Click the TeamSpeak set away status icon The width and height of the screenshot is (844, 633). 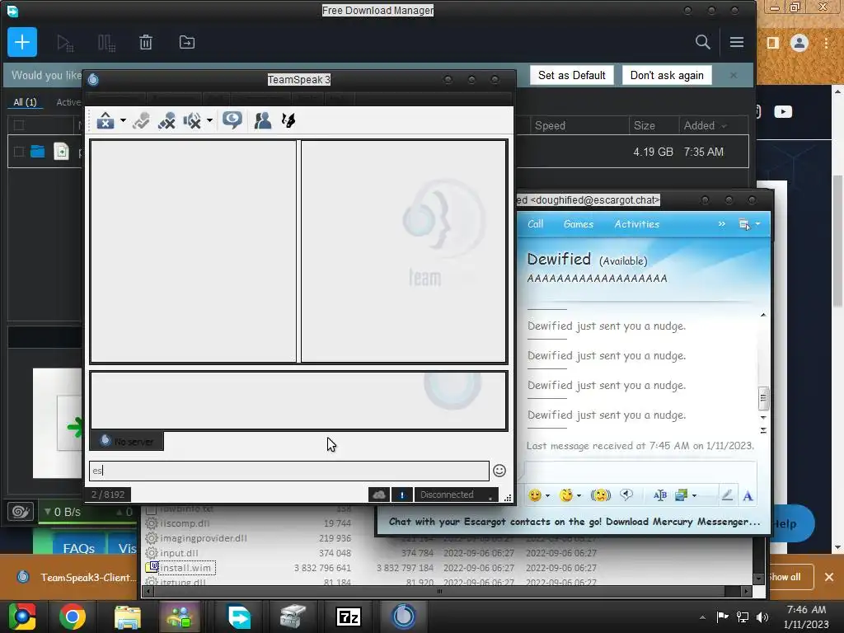pos(105,120)
